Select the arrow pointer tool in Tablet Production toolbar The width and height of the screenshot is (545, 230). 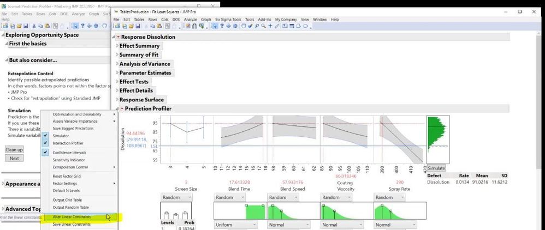click(214, 26)
